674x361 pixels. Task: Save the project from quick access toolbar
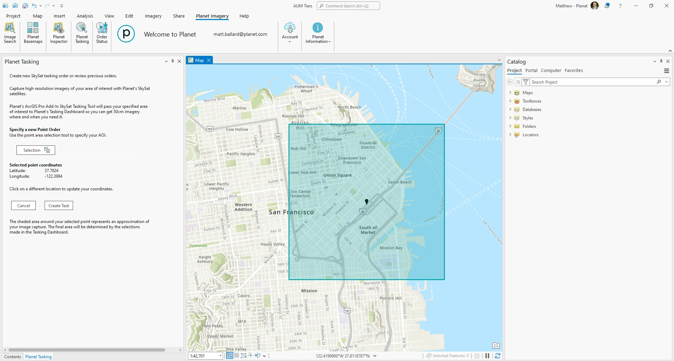(x=25, y=6)
